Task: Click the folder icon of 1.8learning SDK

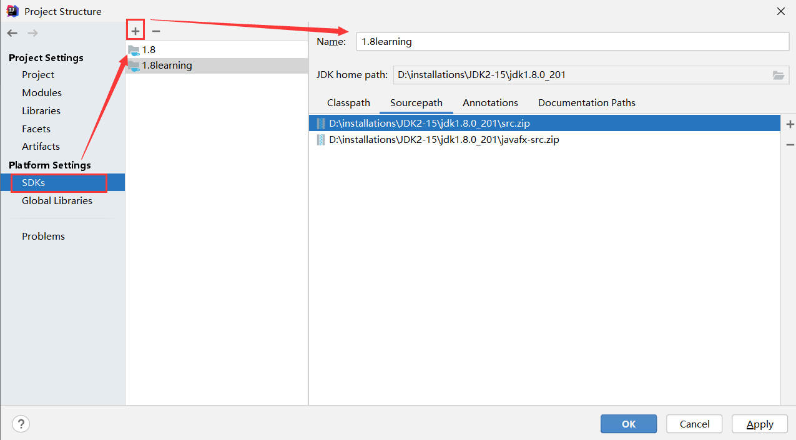Action: pyautogui.click(x=134, y=66)
